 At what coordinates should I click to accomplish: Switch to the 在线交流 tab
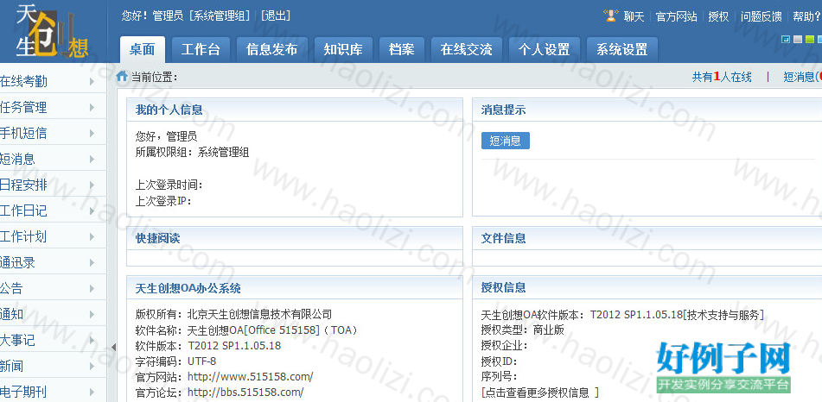click(467, 50)
